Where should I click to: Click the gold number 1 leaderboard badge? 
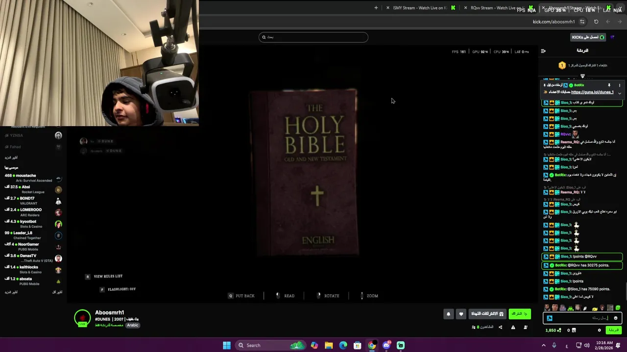pyautogui.click(x=562, y=65)
